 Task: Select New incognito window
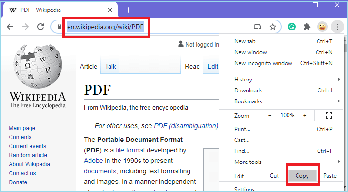[263, 63]
